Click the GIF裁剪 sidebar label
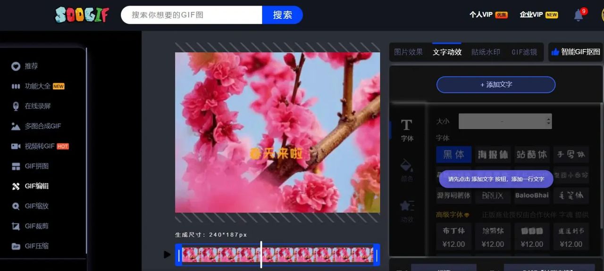604x271 pixels. (x=37, y=226)
